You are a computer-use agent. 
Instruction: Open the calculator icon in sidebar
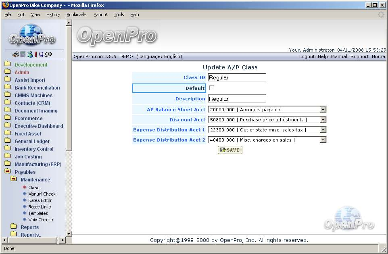23,54
